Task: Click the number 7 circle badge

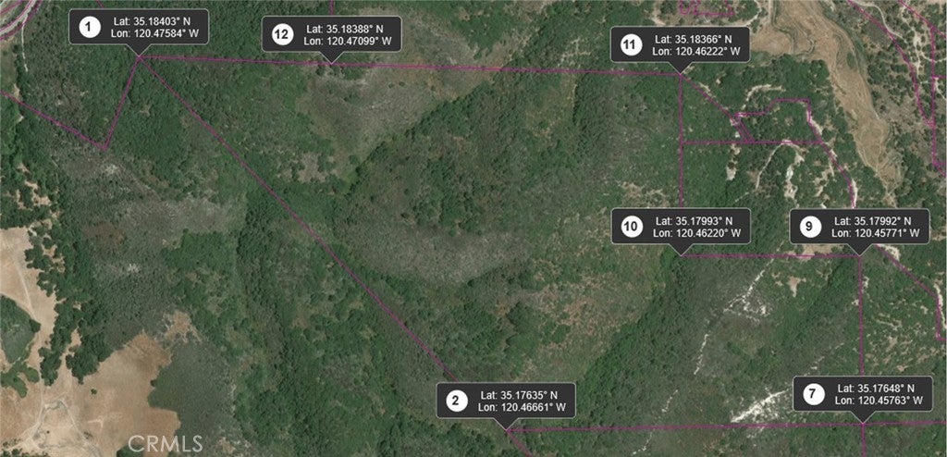Action: coord(813,394)
